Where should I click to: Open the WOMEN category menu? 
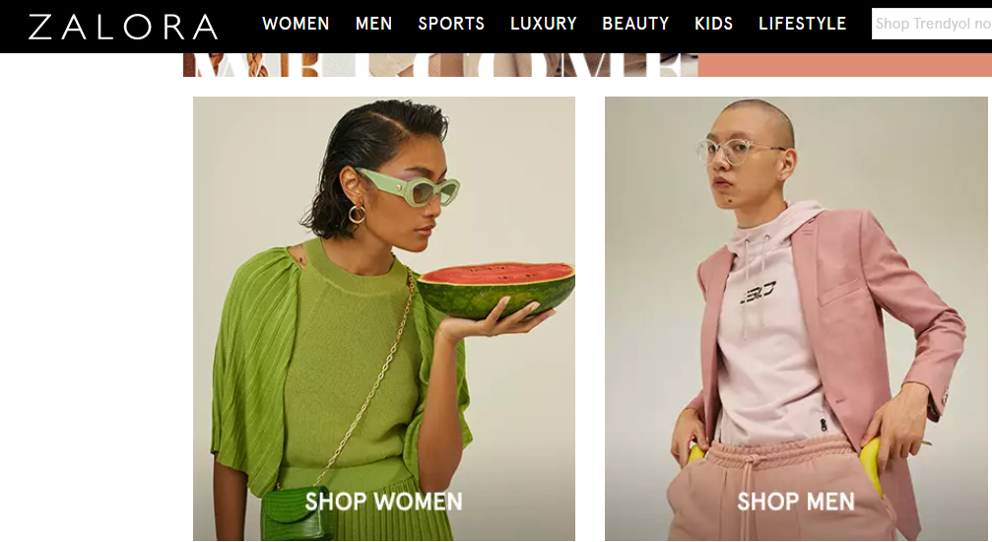(x=296, y=24)
